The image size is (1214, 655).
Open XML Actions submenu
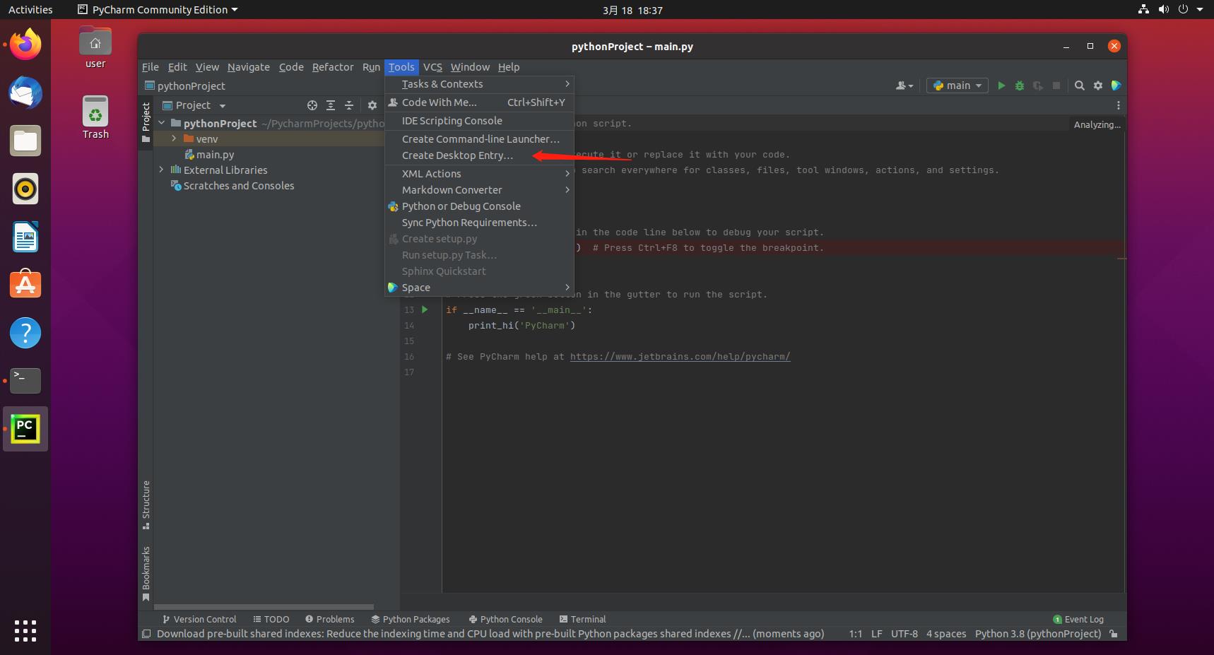tap(479, 174)
